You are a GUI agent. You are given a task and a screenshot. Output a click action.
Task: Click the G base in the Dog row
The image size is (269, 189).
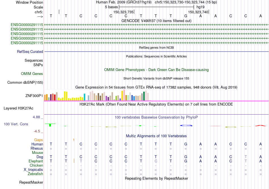tap(186, 157)
